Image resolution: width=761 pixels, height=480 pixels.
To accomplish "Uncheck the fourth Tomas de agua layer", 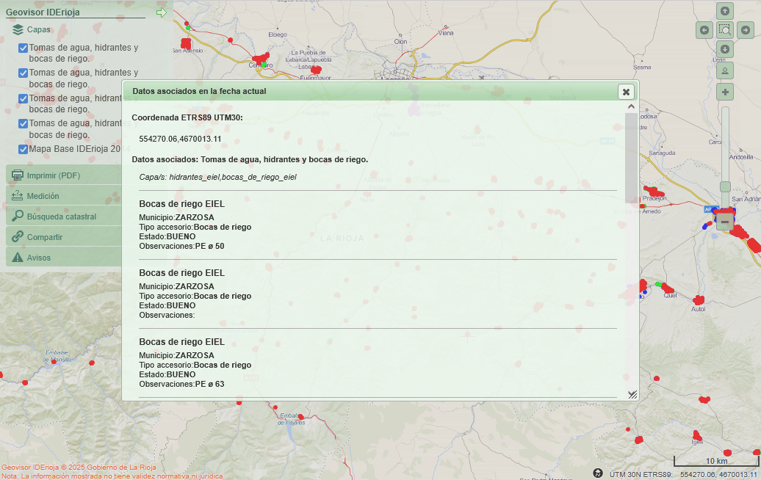I will coord(23,123).
